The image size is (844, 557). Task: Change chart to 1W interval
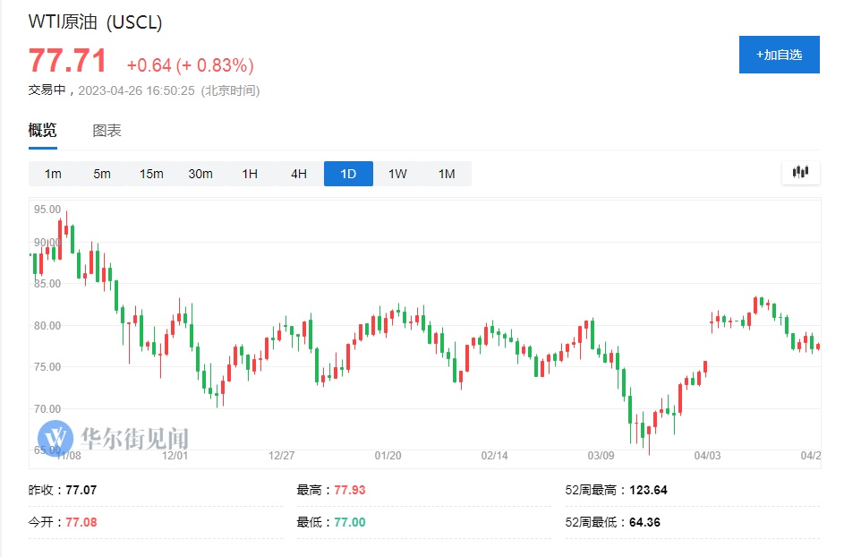pos(397,174)
